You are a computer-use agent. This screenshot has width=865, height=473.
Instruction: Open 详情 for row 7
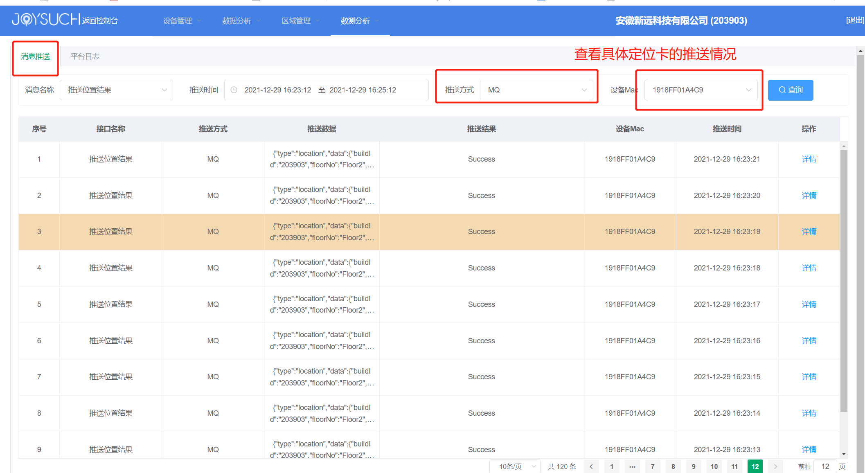click(809, 377)
